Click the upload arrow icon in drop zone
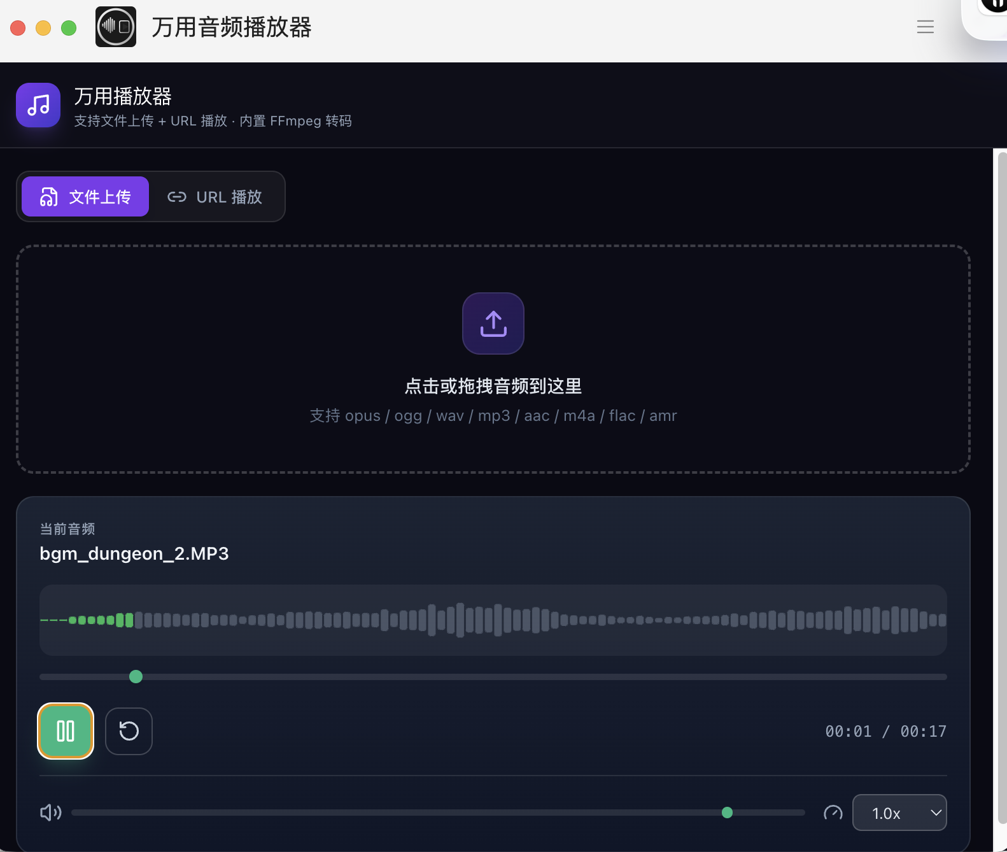 (x=493, y=323)
